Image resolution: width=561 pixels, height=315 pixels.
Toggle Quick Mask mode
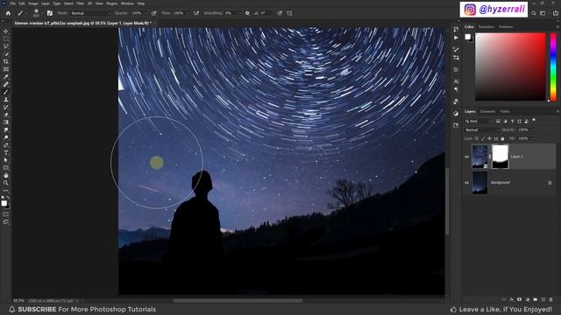coord(6,214)
